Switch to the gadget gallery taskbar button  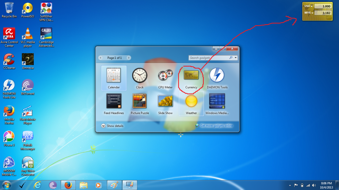pyautogui.click(x=130, y=185)
